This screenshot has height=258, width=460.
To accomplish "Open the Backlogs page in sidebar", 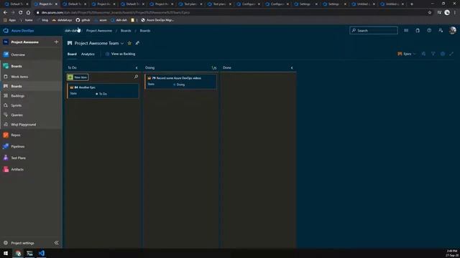I will (17, 96).
